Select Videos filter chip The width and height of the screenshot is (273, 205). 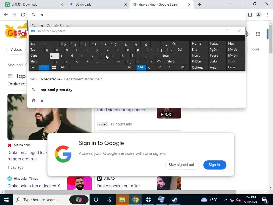coord(16,49)
